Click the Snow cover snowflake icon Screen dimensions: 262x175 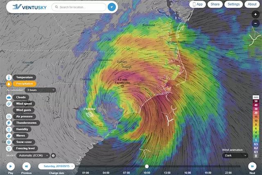(x=9, y=142)
